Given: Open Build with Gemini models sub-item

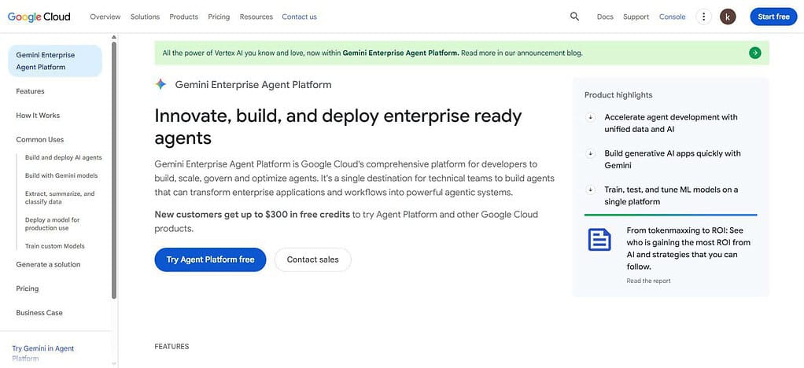Looking at the screenshot, I should click(61, 175).
